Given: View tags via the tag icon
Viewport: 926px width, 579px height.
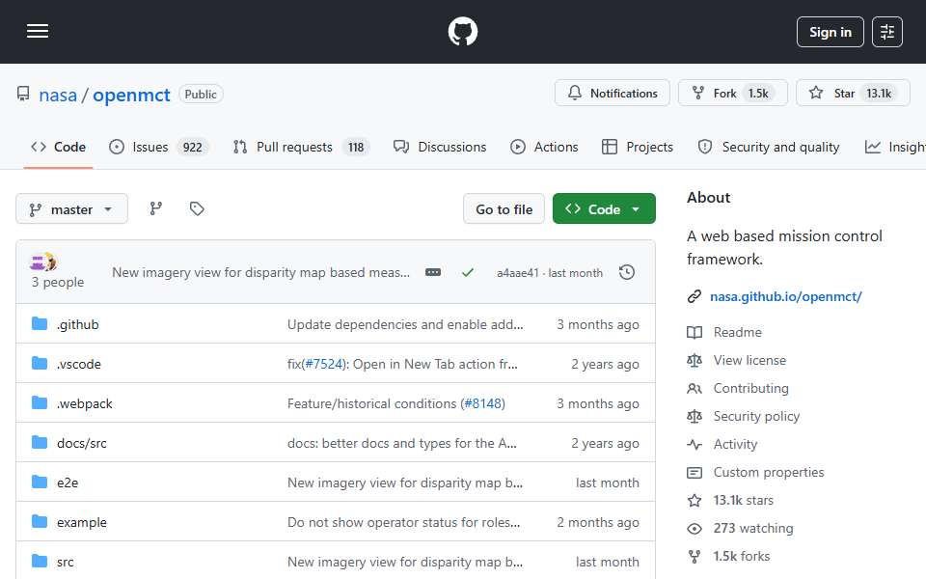Looking at the screenshot, I should point(197,208).
